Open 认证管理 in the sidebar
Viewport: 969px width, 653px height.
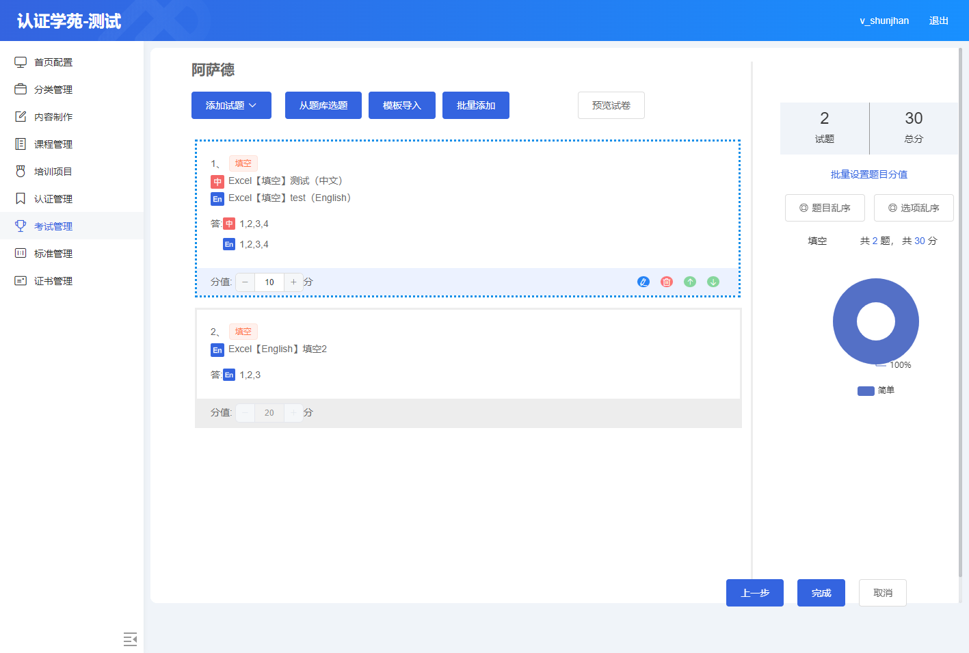point(72,199)
